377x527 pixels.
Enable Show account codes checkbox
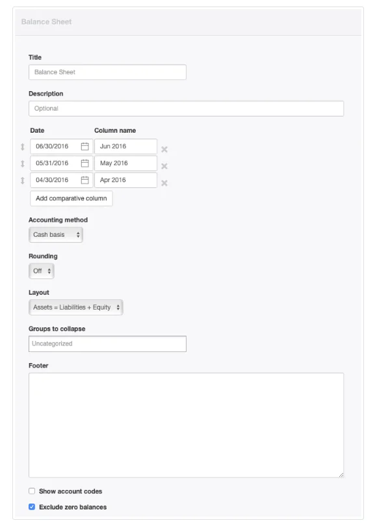tap(32, 491)
